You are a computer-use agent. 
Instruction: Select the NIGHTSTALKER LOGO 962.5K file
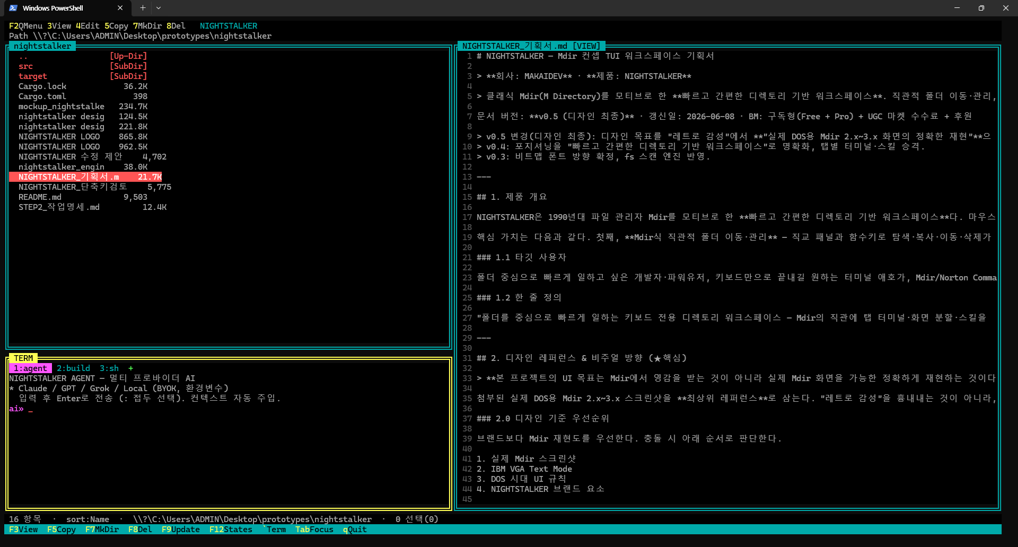click(83, 147)
